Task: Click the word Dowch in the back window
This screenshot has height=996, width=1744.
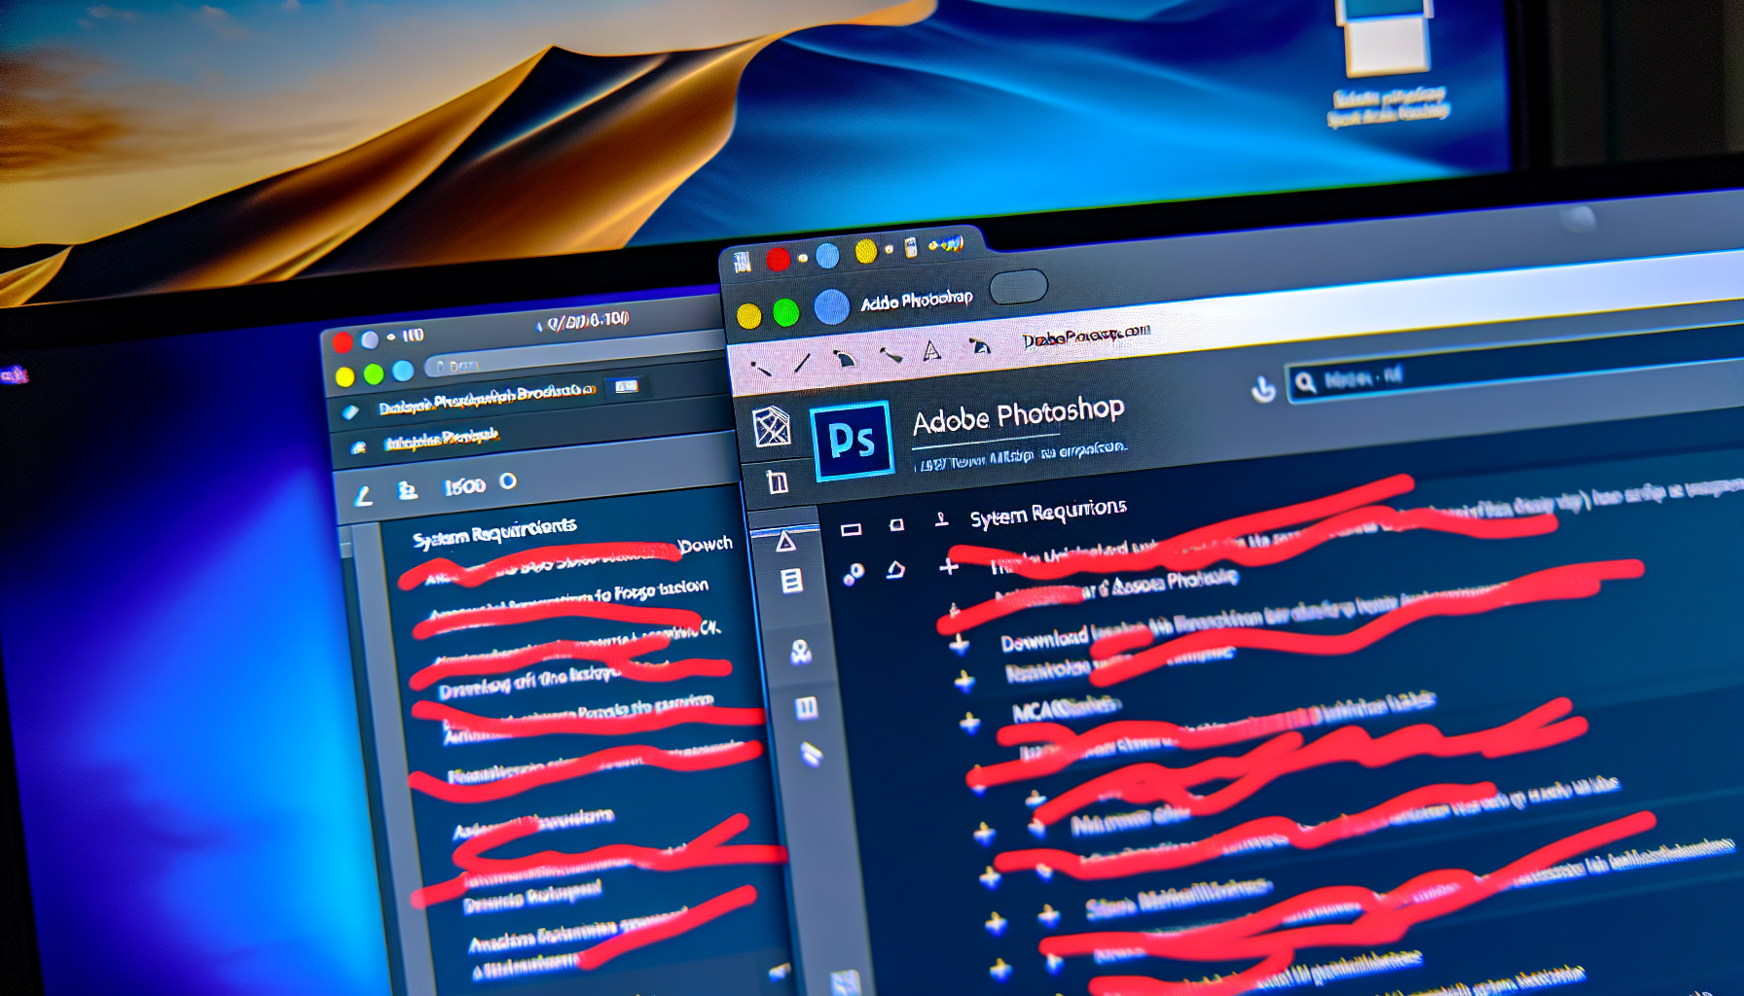Action: (x=705, y=545)
